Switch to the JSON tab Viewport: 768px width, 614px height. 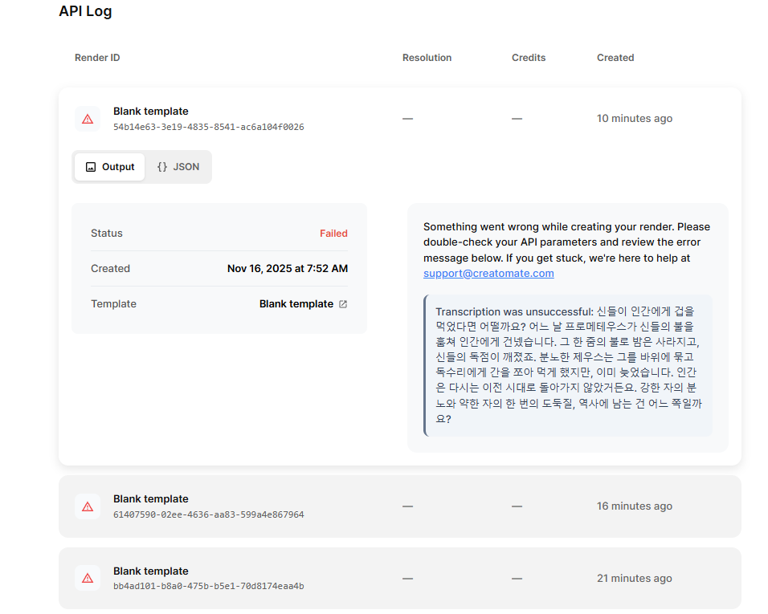click(178, 167)
